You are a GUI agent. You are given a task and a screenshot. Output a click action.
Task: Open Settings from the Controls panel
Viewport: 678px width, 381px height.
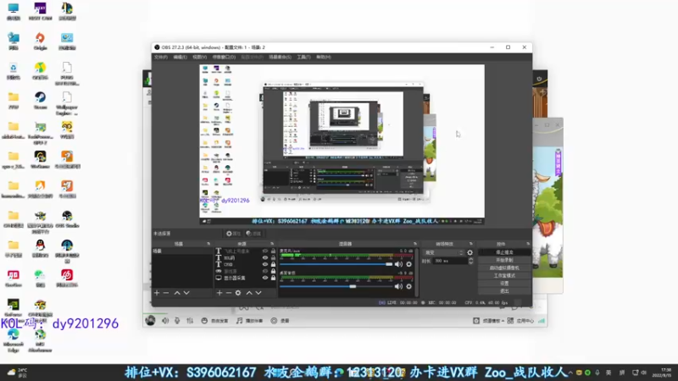click(504, 284)
